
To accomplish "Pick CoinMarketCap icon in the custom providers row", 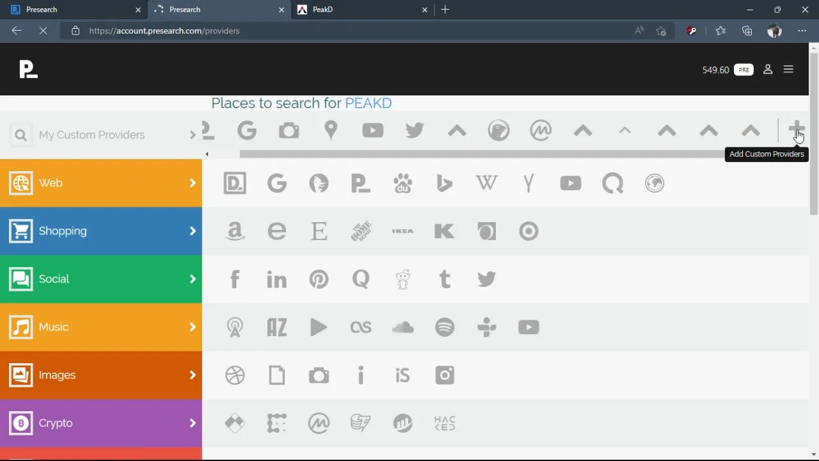I will pyautogui.click(x=541, y=131).
